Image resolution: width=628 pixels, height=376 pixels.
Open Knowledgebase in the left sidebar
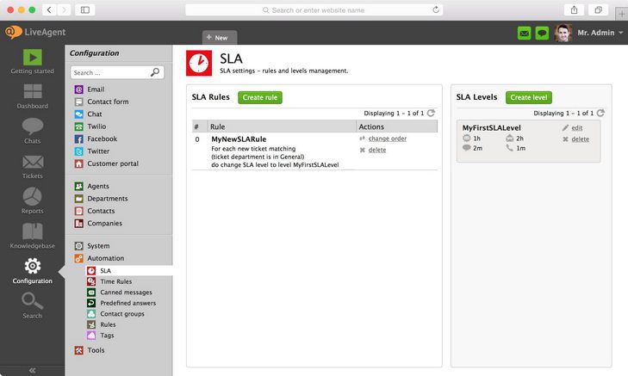point(32,236)
